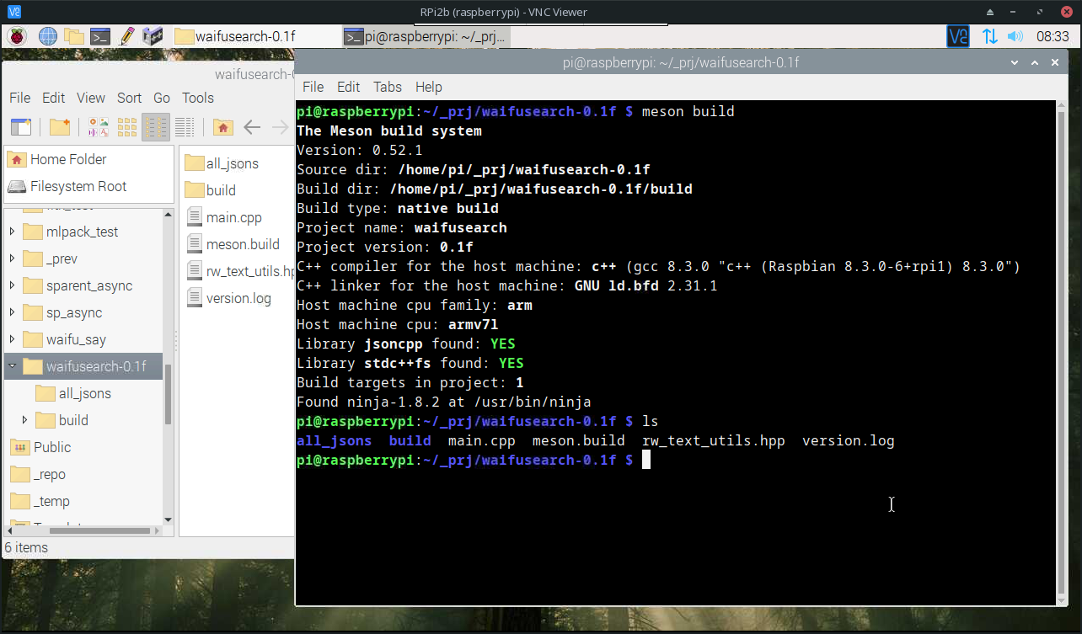Open the Edit menu in file manager
Viewport: 1082px width, 634px height.
(53, 98)
